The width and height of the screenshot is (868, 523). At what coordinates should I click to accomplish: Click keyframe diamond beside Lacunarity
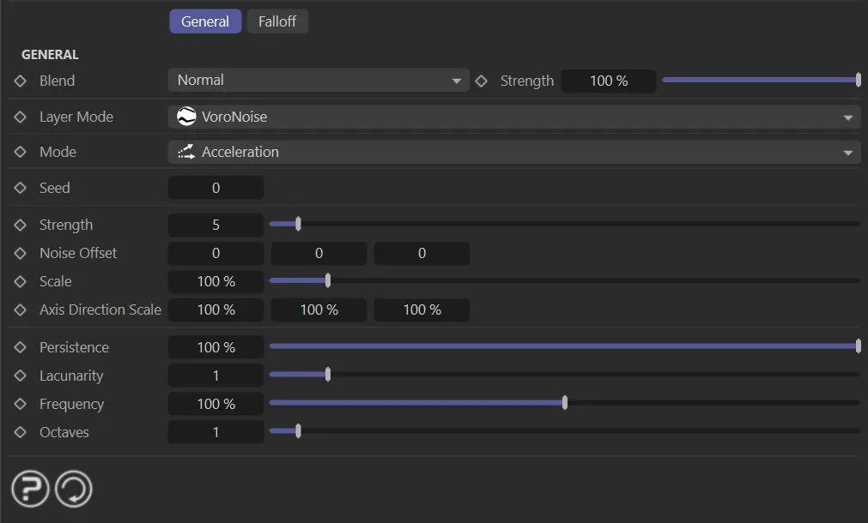pyautogui.click(x=21, y=376)
